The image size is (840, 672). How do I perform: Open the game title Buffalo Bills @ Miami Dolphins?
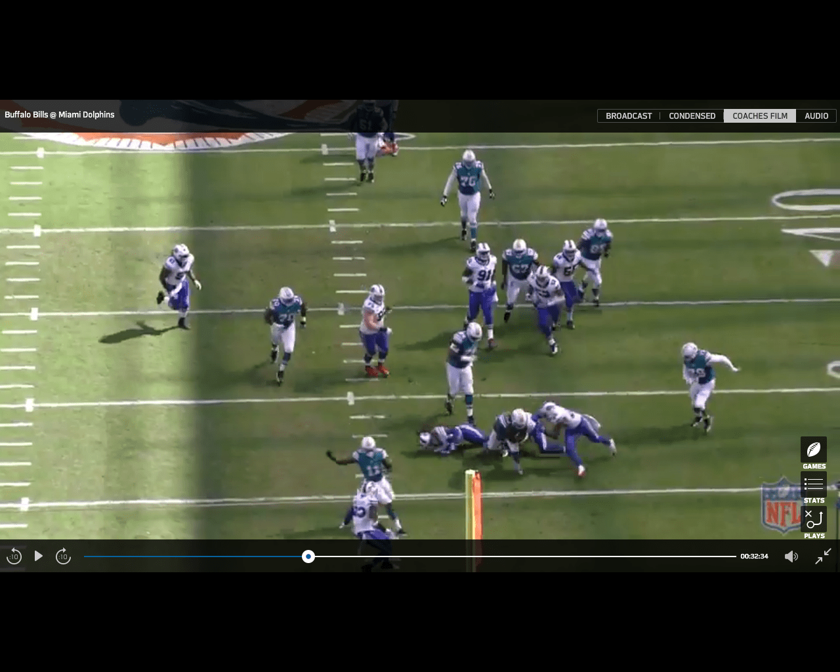(x=59, y=114)
